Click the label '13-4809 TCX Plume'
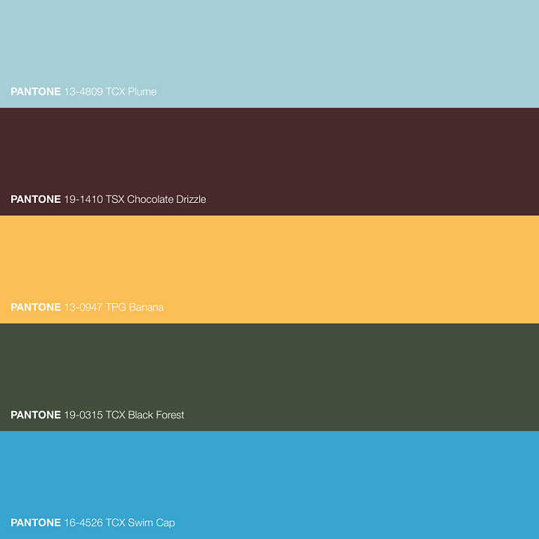 coord(110,92)
